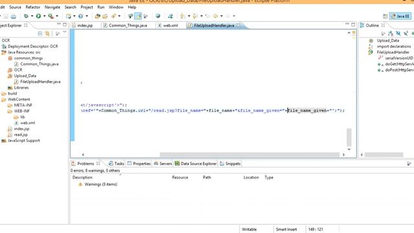Image resolution: width=414 pixels, height=233 pixels.
Task: Select FileUploadHandler.java in Project Explorer
Action: tap(40, 82)
